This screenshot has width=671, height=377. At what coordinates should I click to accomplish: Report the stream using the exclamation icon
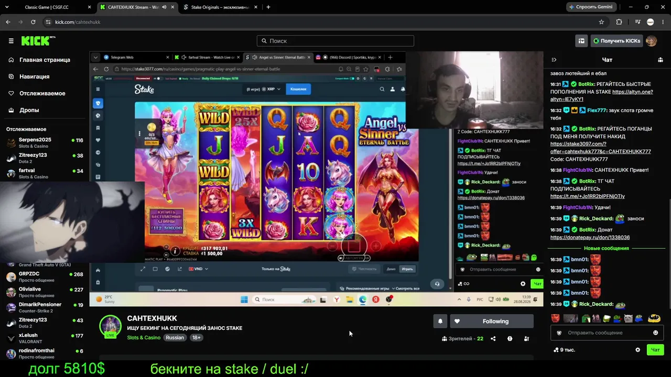510,339
